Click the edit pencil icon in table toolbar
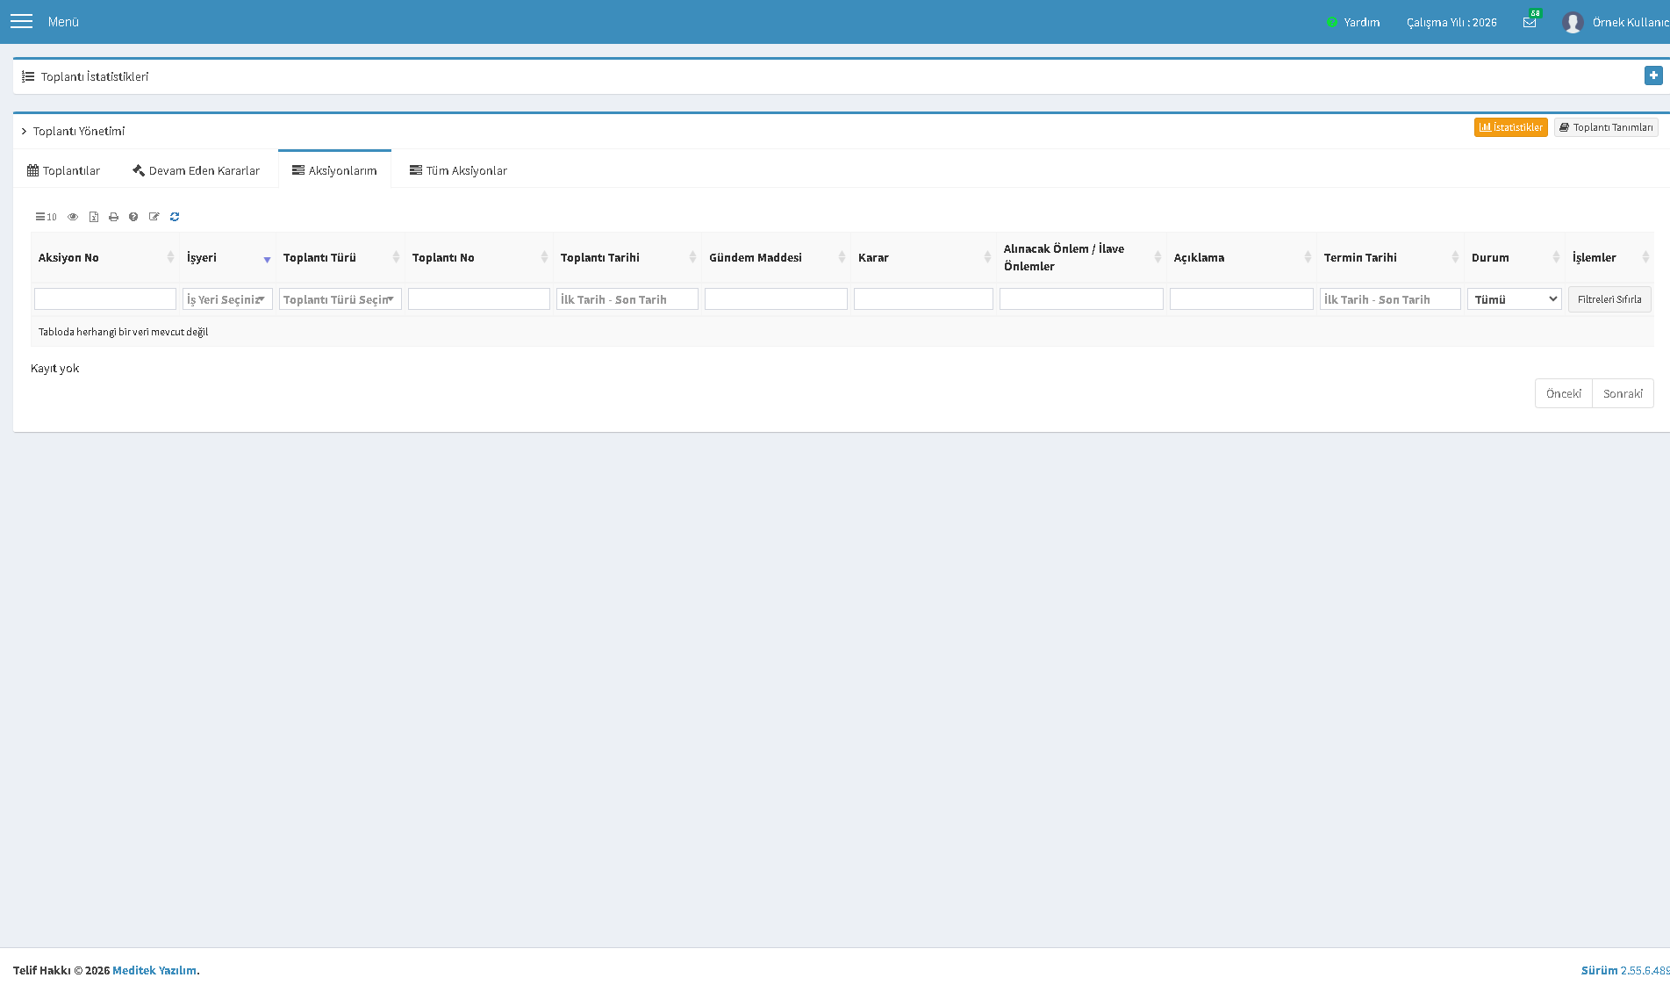Image resolution: width=1670 pixels, height=992 pixels. (154, 217)
